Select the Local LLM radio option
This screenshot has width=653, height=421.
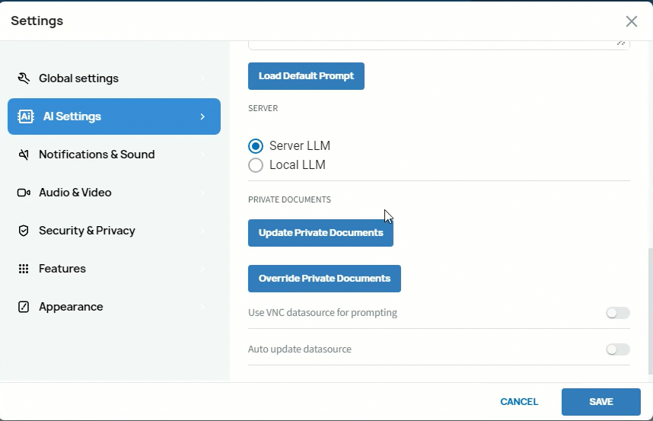tap(256, 165)
